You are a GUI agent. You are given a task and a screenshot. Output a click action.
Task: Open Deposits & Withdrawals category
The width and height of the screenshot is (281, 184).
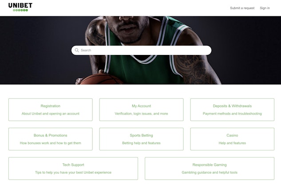tap(232, 110)
